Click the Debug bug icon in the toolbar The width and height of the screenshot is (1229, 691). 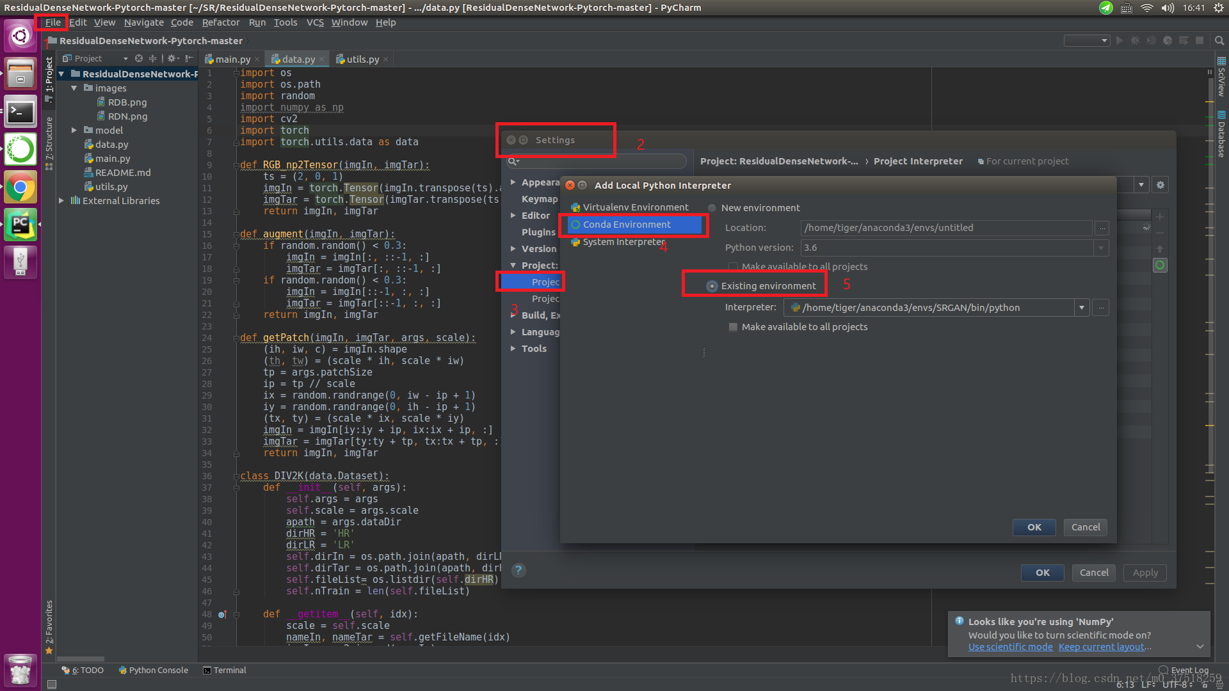[x=1136, y=40]
